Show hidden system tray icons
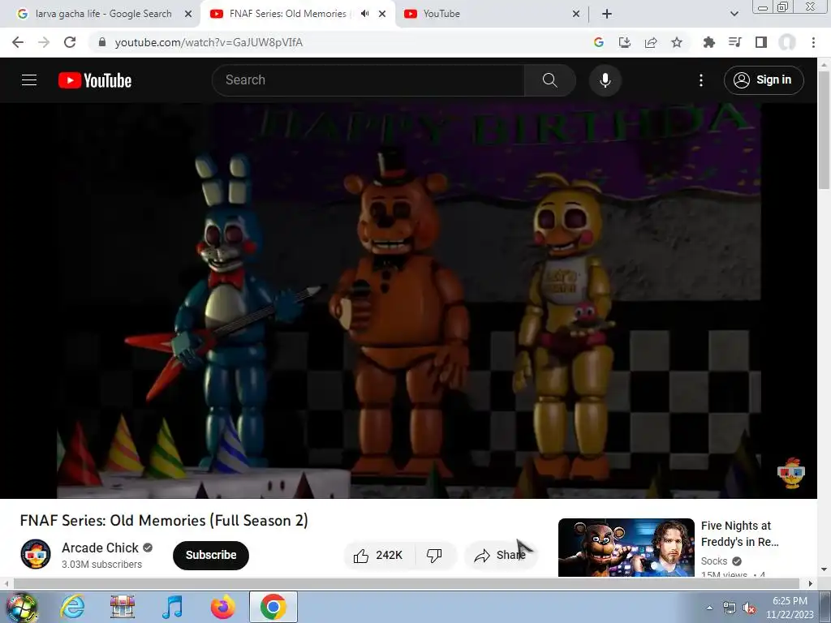The width and height of the screenshot is (831, 623). click(709, 608)
